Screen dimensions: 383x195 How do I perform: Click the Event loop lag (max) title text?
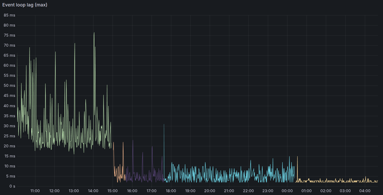25,5
